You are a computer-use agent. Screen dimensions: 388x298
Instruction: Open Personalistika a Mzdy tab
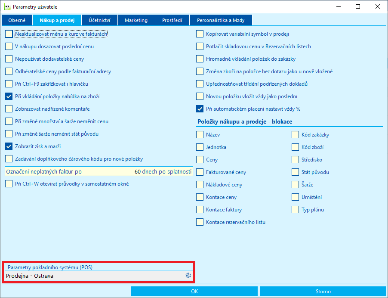[221, 20]
